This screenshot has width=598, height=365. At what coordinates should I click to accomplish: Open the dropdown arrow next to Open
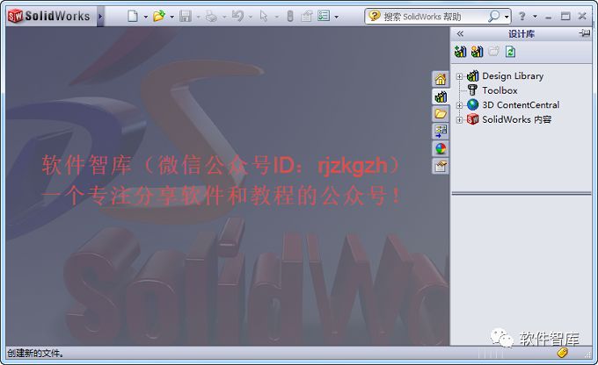coord(171,17)
